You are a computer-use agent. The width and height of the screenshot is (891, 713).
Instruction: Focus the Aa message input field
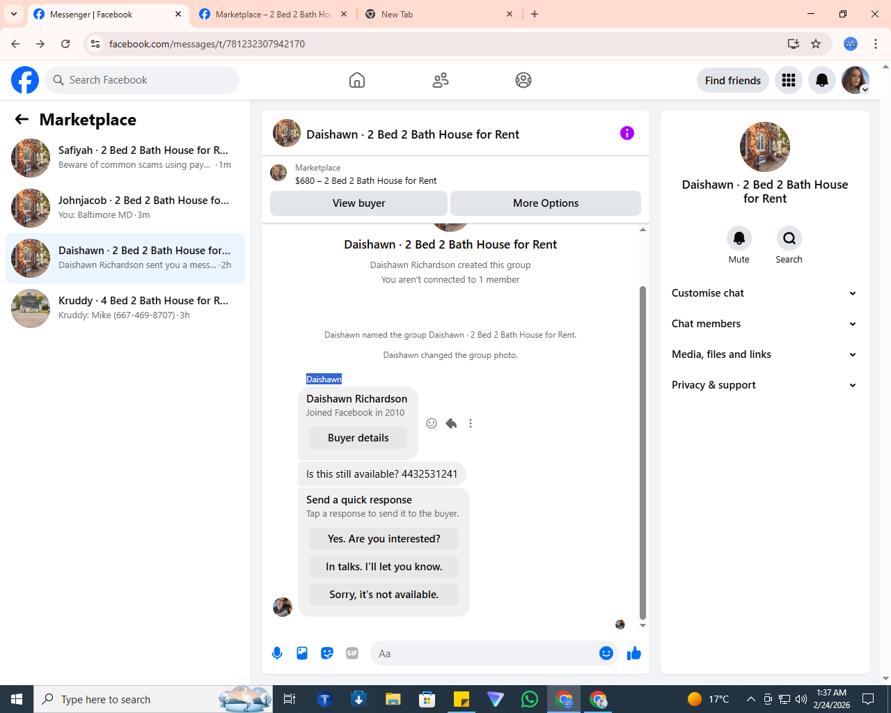484,653
